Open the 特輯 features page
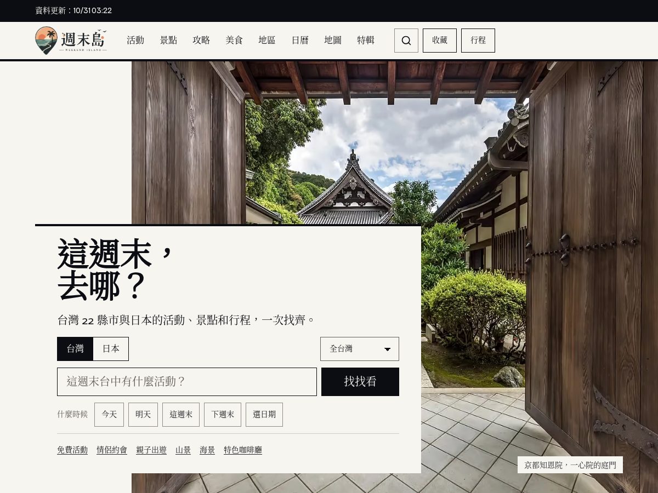This screenshot has width=658, height=493. point(366,41)
